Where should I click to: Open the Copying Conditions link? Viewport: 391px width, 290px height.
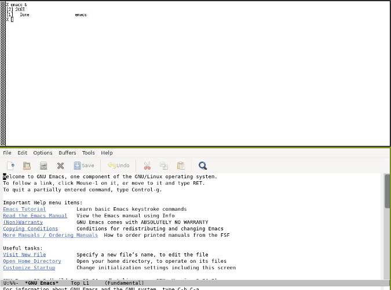click(31, 229)
